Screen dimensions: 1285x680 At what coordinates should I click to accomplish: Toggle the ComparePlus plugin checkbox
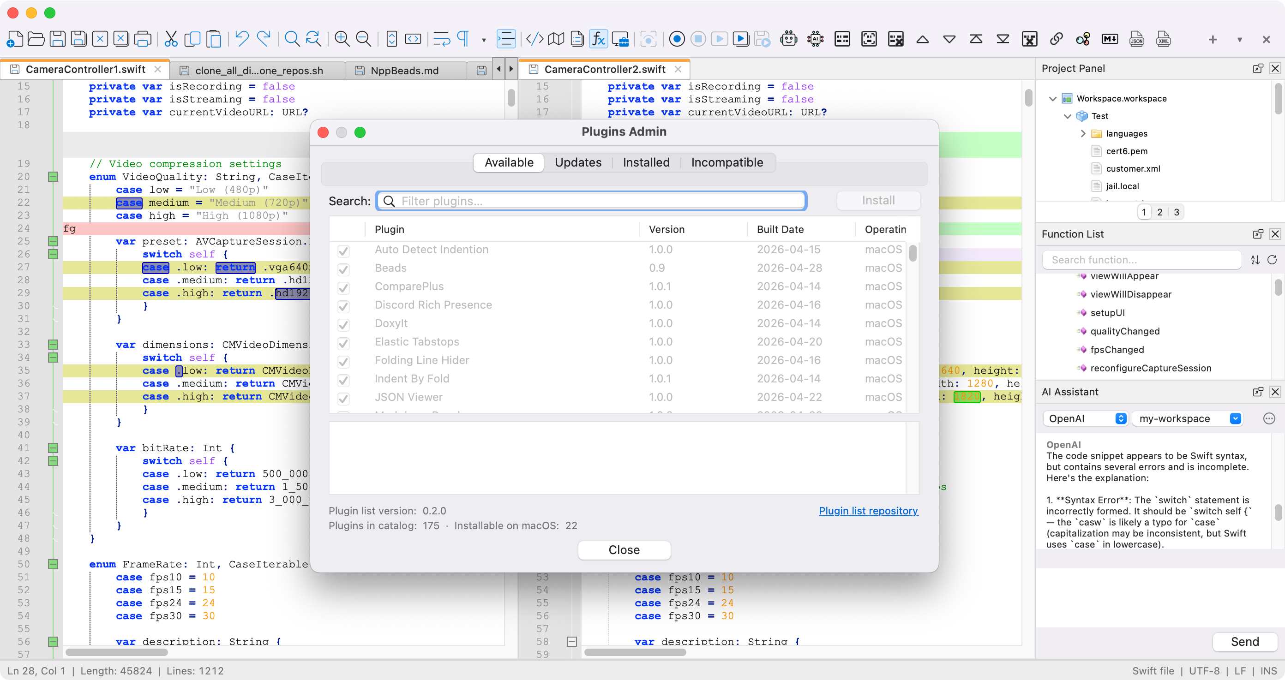coord(343,288)
